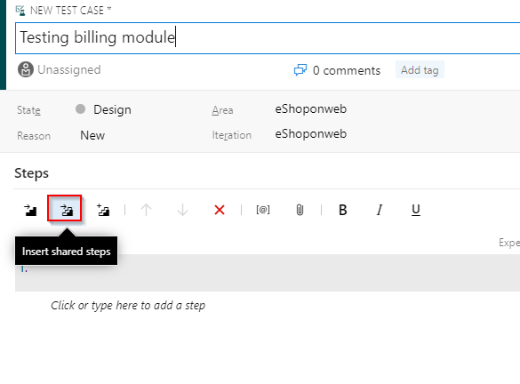520x384 pixels.
Task: Toggle italic formatting
Action: click(380, 210)
